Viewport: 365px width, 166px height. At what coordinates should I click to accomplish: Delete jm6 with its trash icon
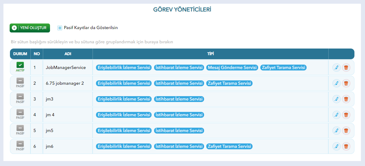[x=346, y=146]
